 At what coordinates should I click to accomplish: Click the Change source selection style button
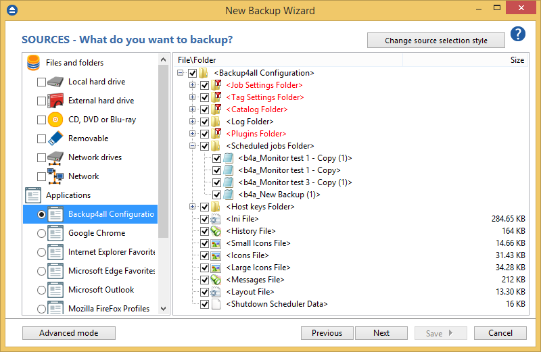(436, 41)
